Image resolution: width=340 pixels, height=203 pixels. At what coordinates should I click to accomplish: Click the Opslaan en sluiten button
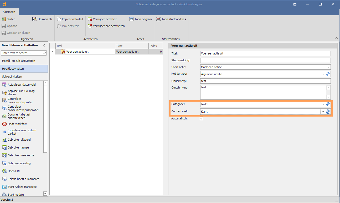click(x=16, y=33)
